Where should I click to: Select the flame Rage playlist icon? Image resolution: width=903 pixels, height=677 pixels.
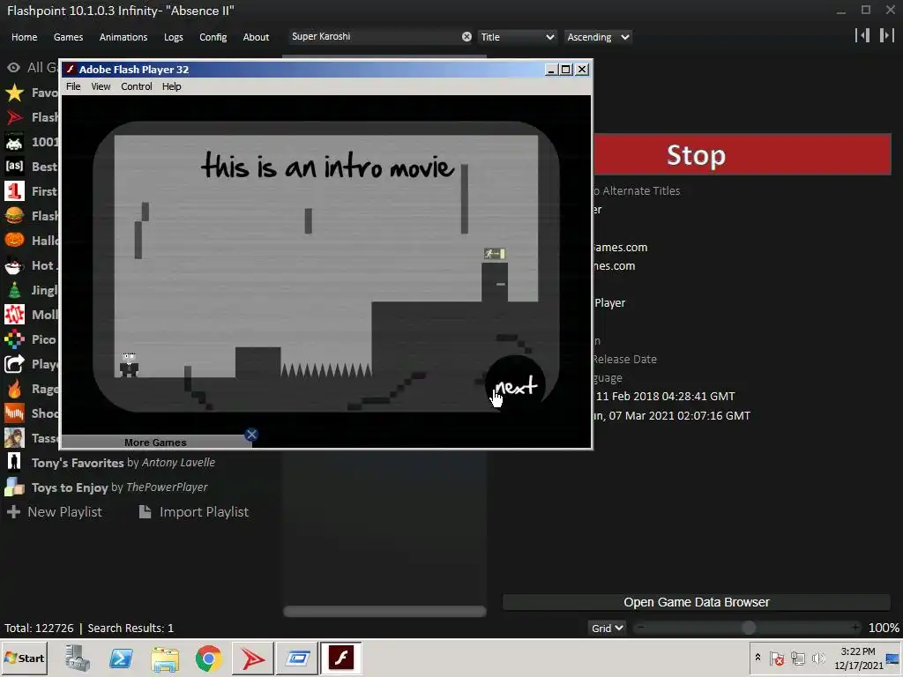click(14, 389)
